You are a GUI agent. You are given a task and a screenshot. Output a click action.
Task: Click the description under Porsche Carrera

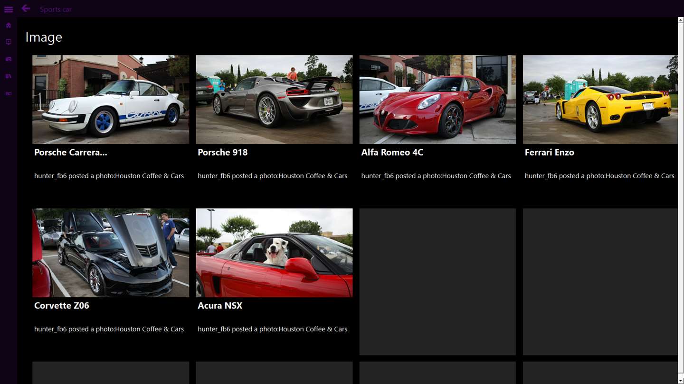click(x=109, y=176)
